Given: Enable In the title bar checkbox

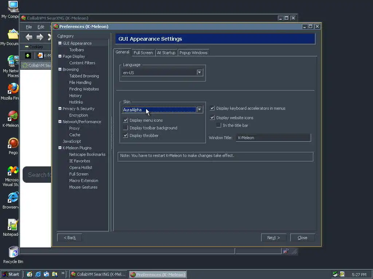Looking at the screenshot, I should point(219,125).
